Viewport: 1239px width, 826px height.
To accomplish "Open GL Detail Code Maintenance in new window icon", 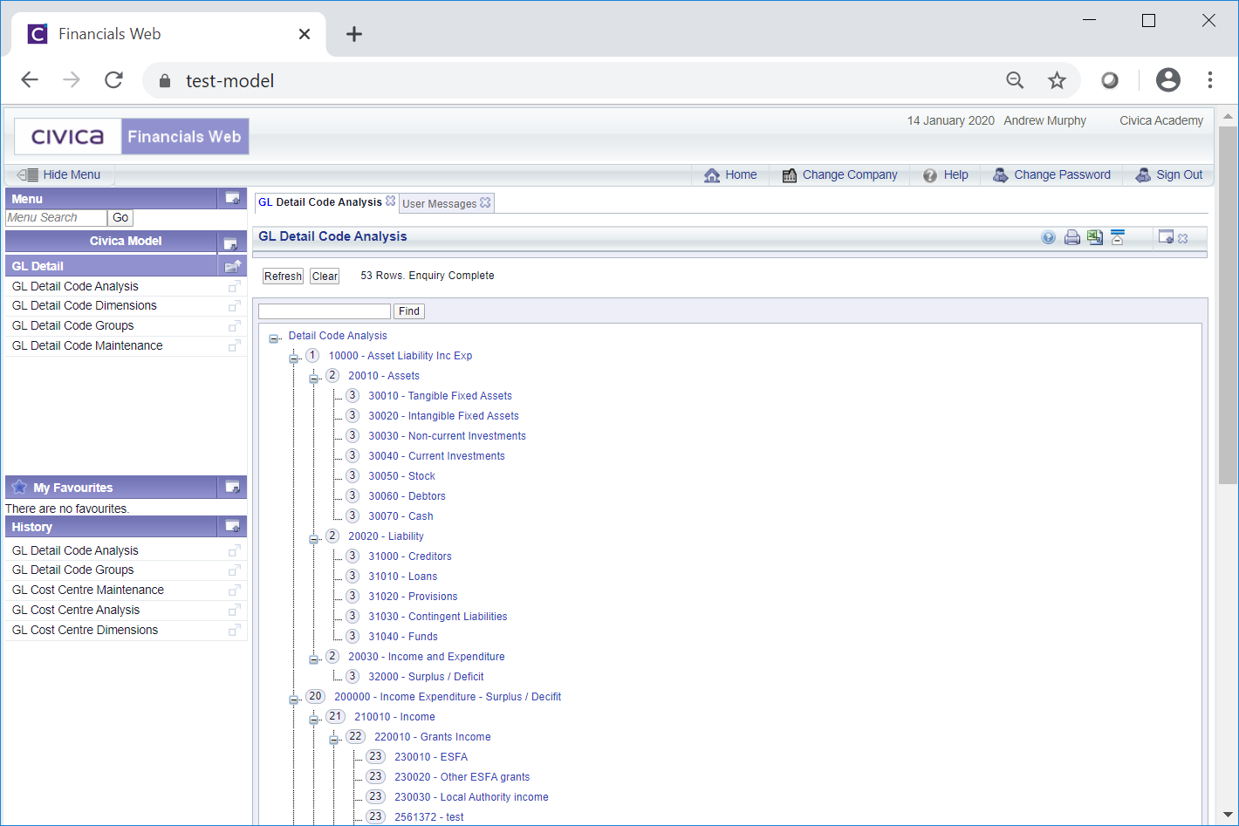I will point(234,346).
